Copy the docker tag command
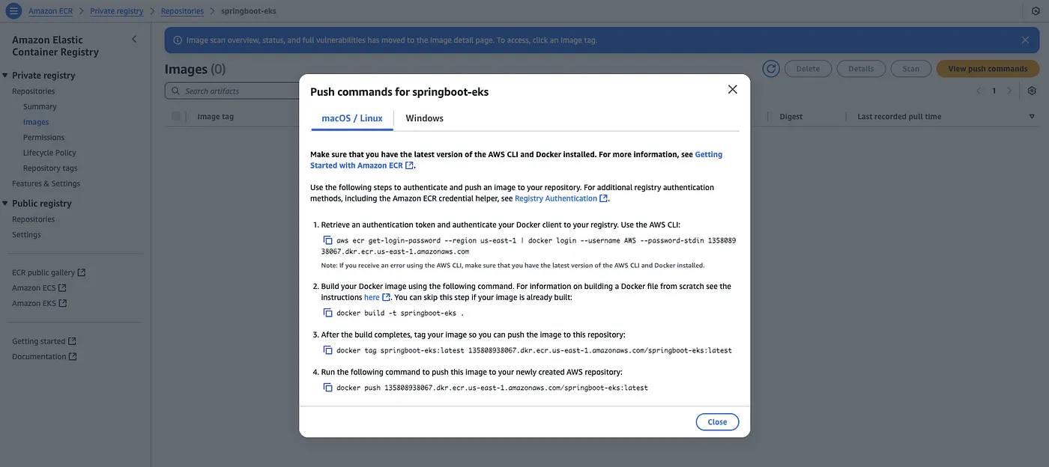Viewport: 1049px width, 467px height. [327, 350]
